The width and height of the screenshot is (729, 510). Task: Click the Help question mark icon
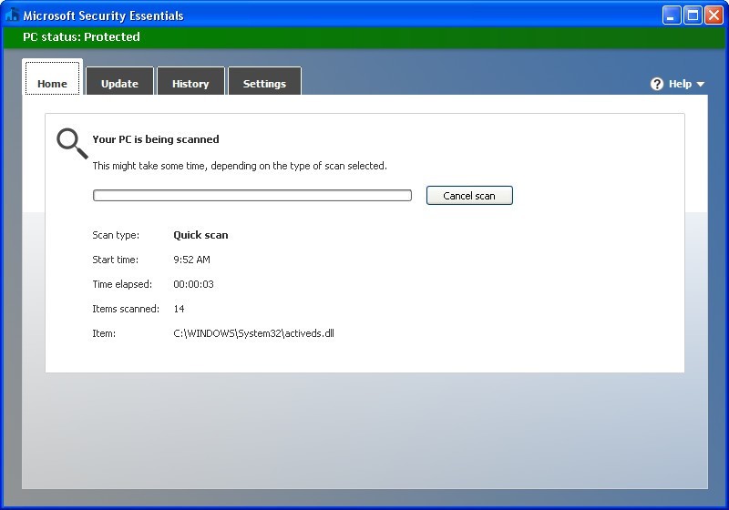(656, 84)
